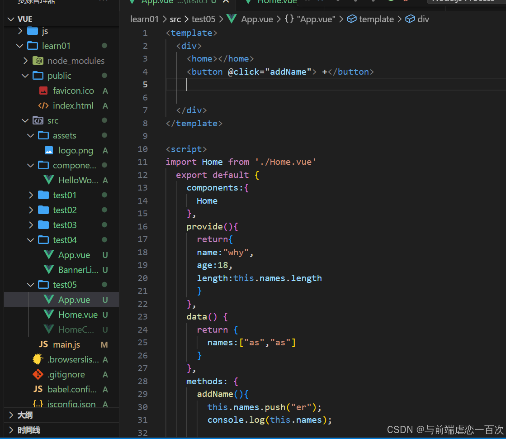Select the selected App.vue under test05
This screenshot has height=439, width=506.
[x=61, y=300]
